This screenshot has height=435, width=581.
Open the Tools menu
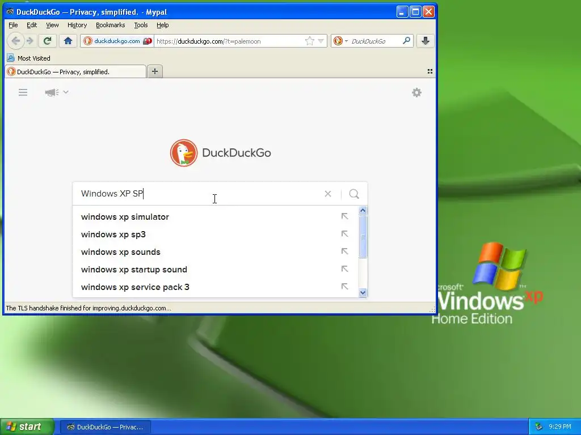point(141,25)
